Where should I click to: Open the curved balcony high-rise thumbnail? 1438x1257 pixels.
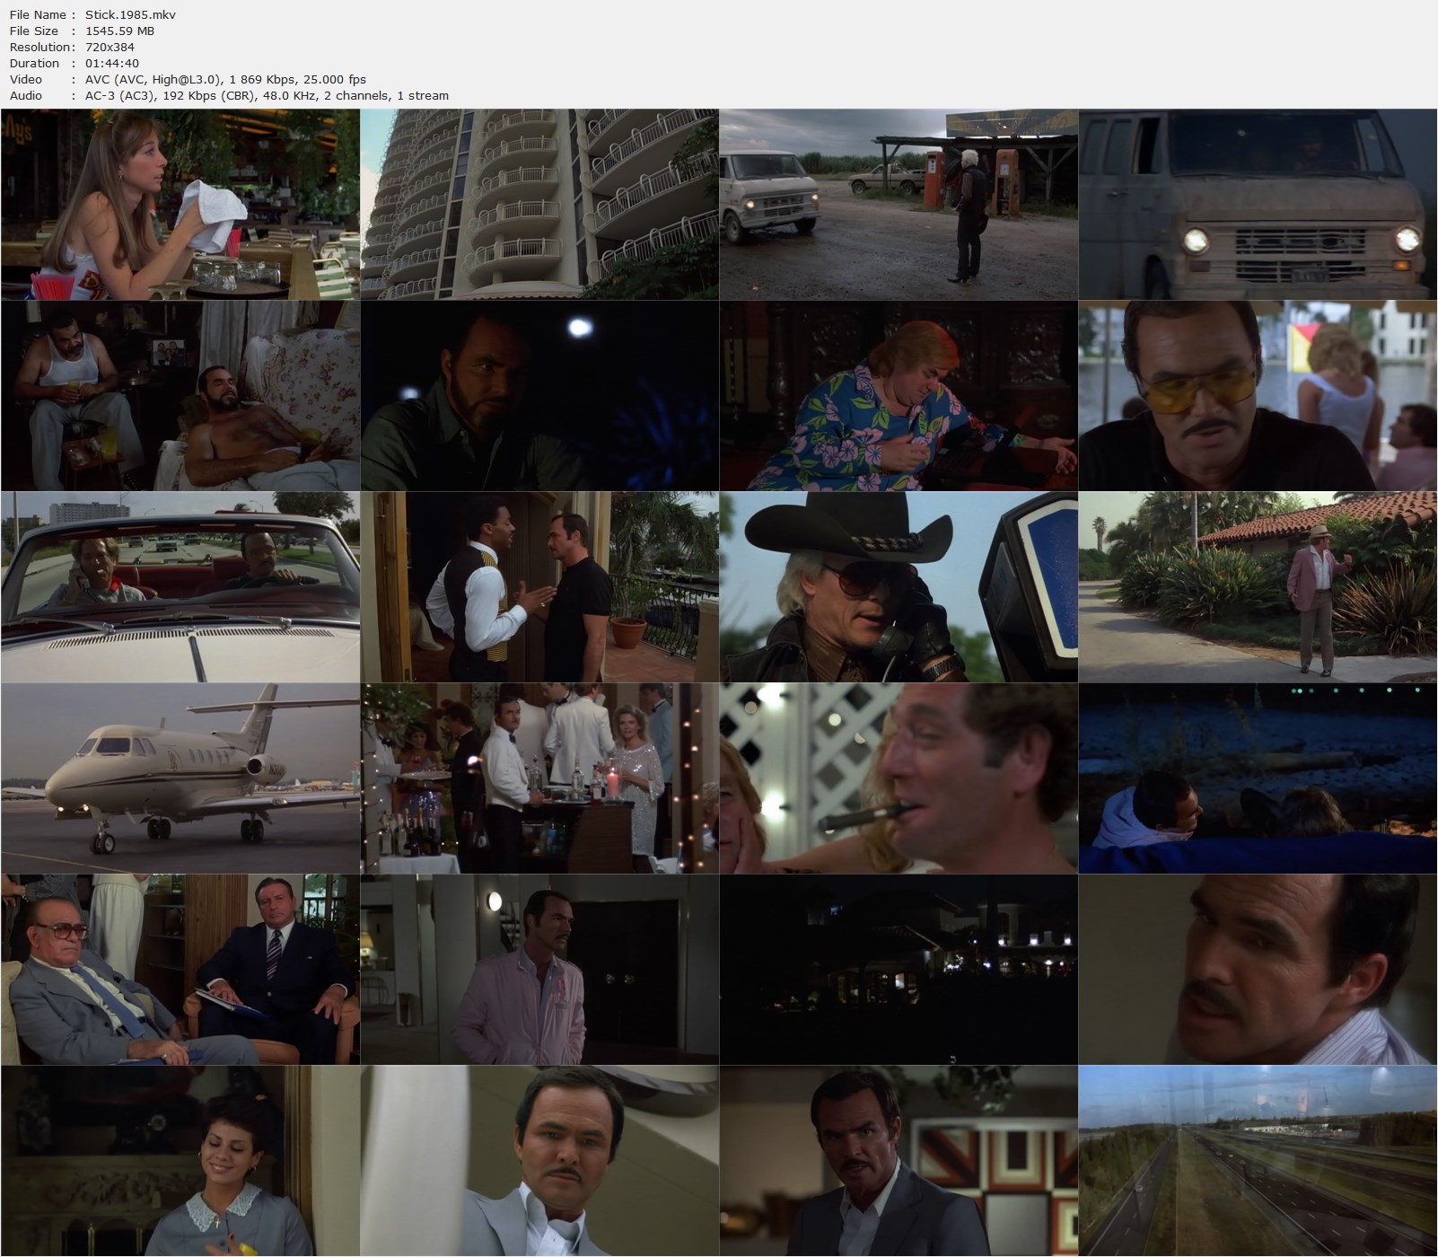click(x=539, y=205)
